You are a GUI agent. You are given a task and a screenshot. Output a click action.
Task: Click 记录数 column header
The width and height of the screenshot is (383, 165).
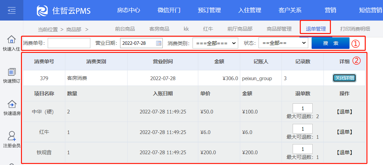click(x=302, y=62)
